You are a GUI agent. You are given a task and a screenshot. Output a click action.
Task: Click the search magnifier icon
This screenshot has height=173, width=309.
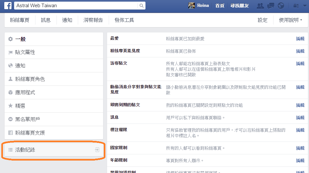142,6
